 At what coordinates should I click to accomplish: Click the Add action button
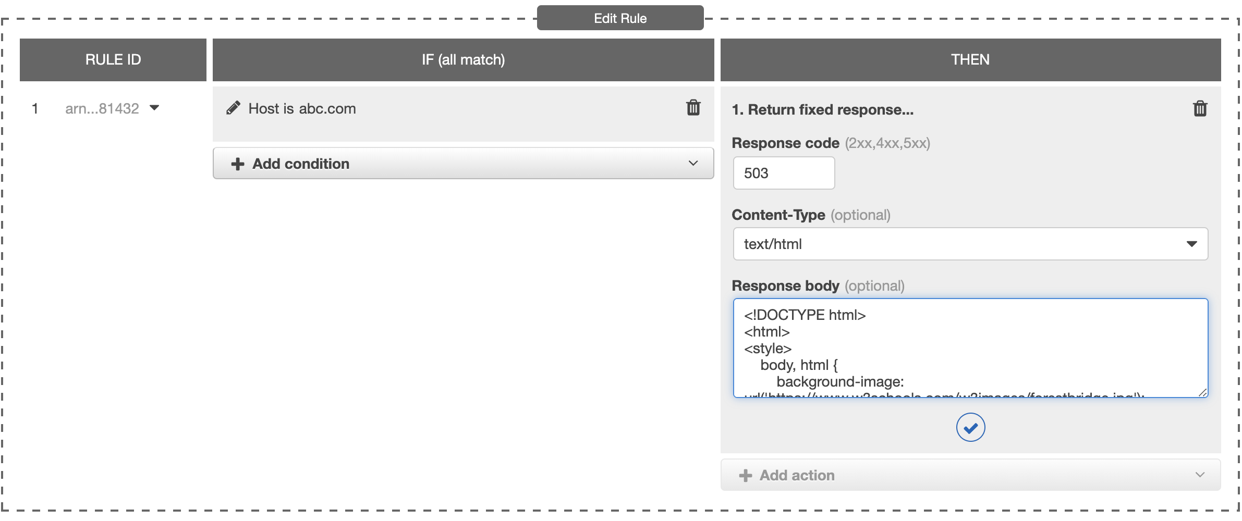970,475
